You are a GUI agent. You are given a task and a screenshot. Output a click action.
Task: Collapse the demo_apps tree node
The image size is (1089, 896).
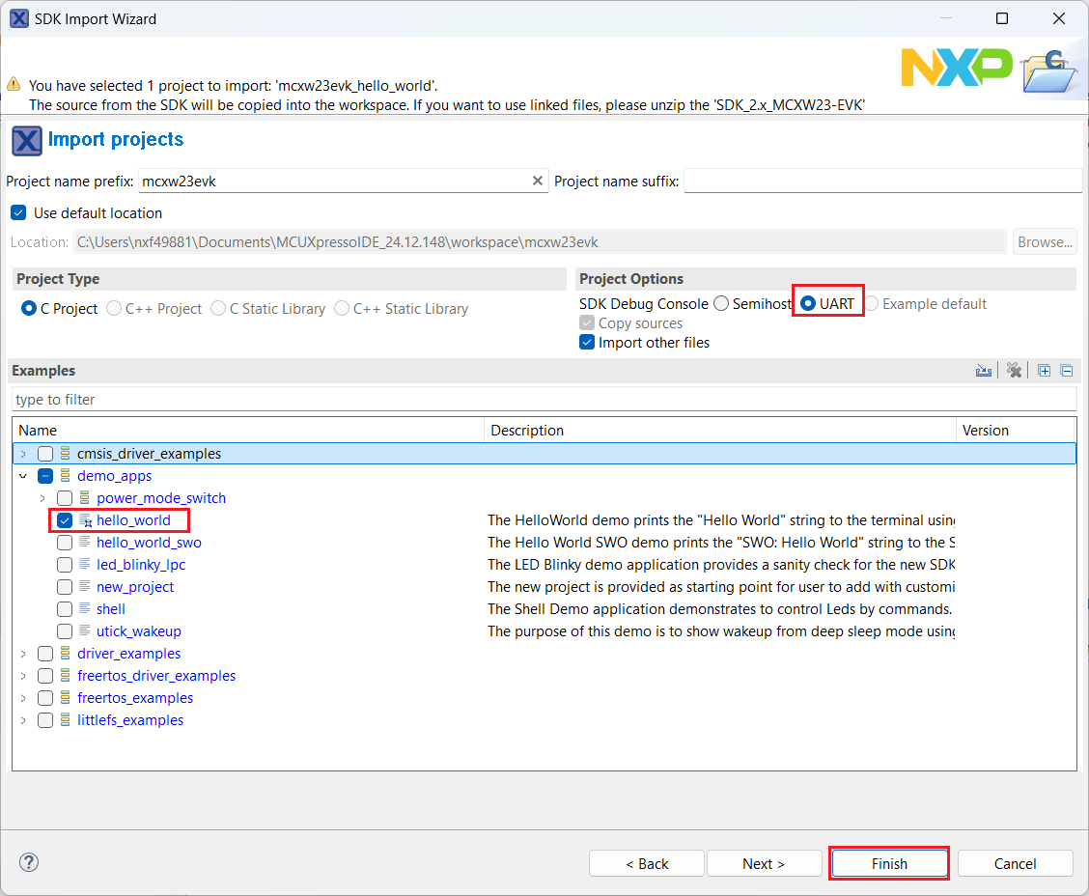click(23, 476)
